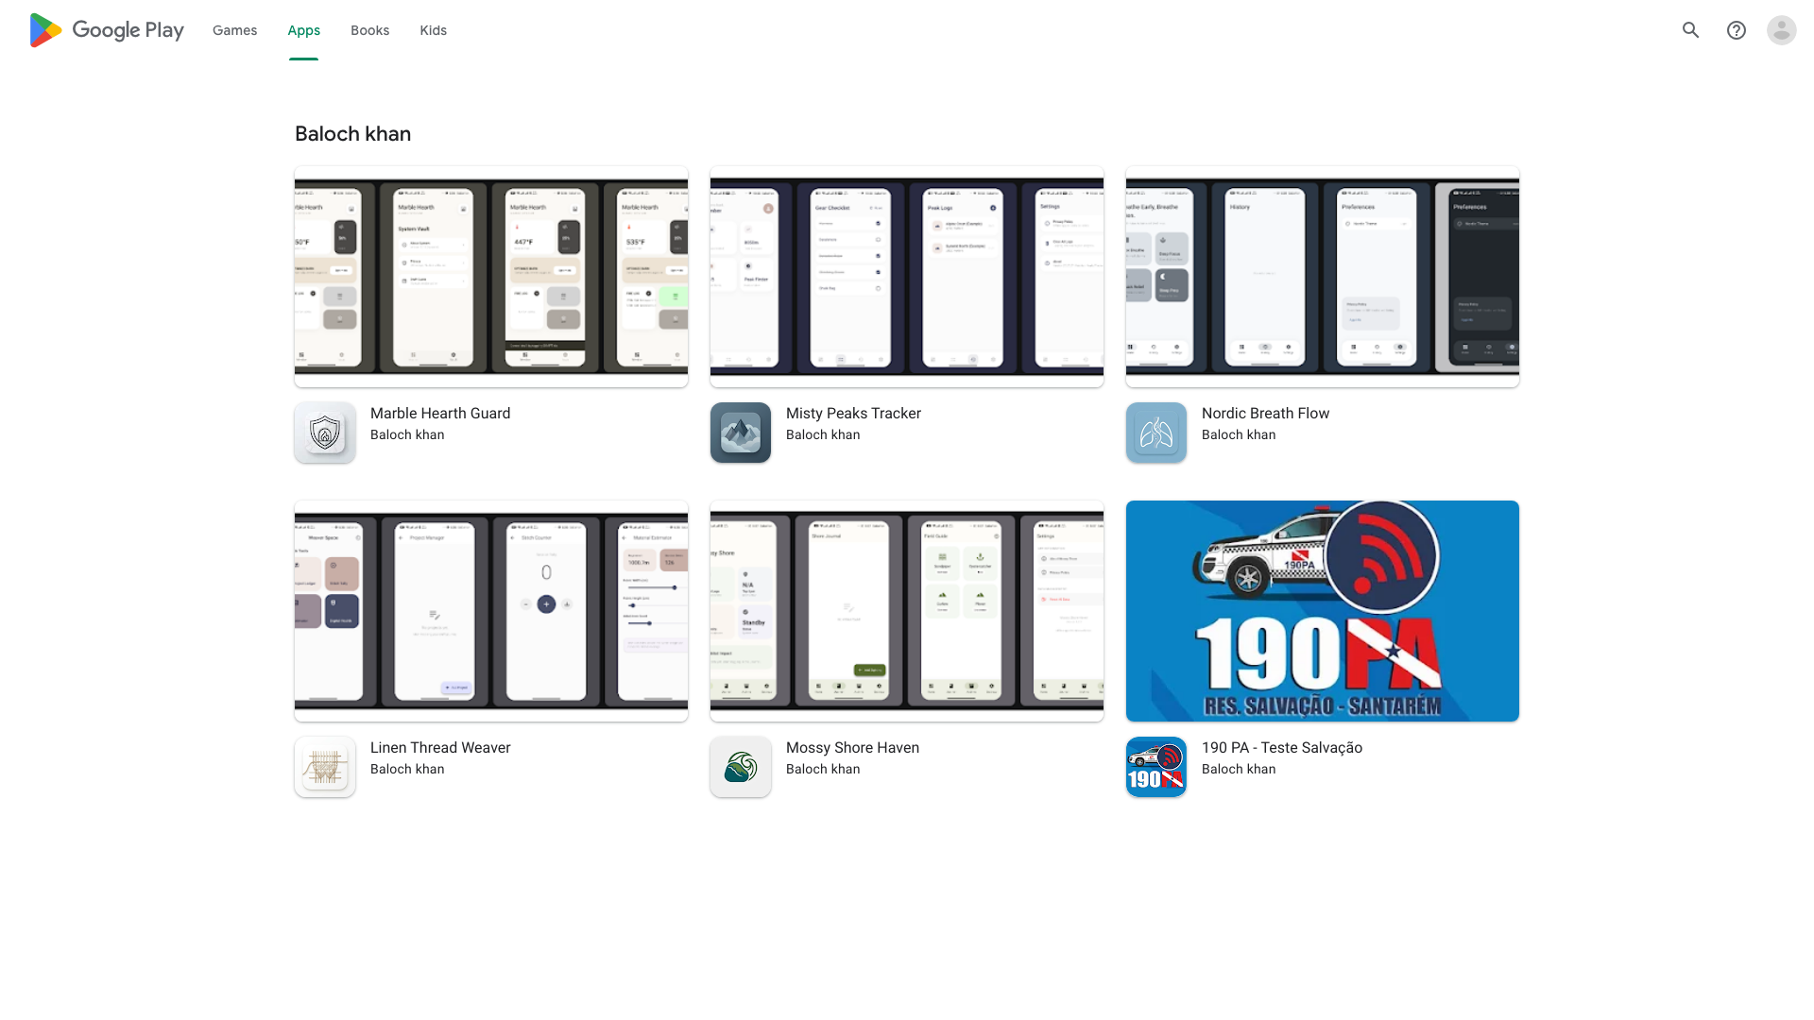Click Baloch khan under Linen Thread Weaver
This screenshot has width=1814, height=1020.
tap(407, 769)
